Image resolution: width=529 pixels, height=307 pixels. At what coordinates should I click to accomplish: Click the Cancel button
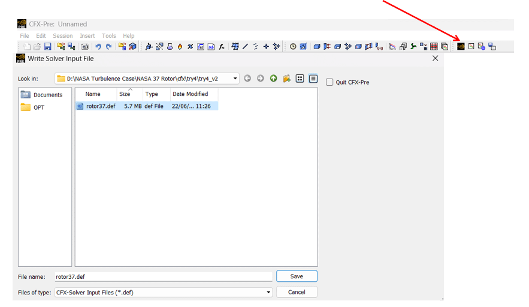tap(297, 292)
